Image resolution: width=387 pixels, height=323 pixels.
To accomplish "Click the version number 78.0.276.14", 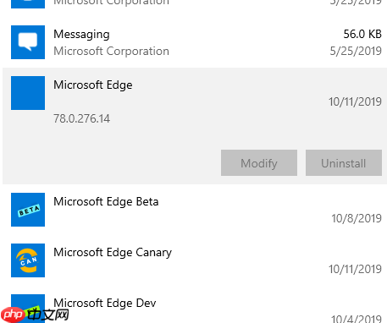I will (x=81, y=118).
